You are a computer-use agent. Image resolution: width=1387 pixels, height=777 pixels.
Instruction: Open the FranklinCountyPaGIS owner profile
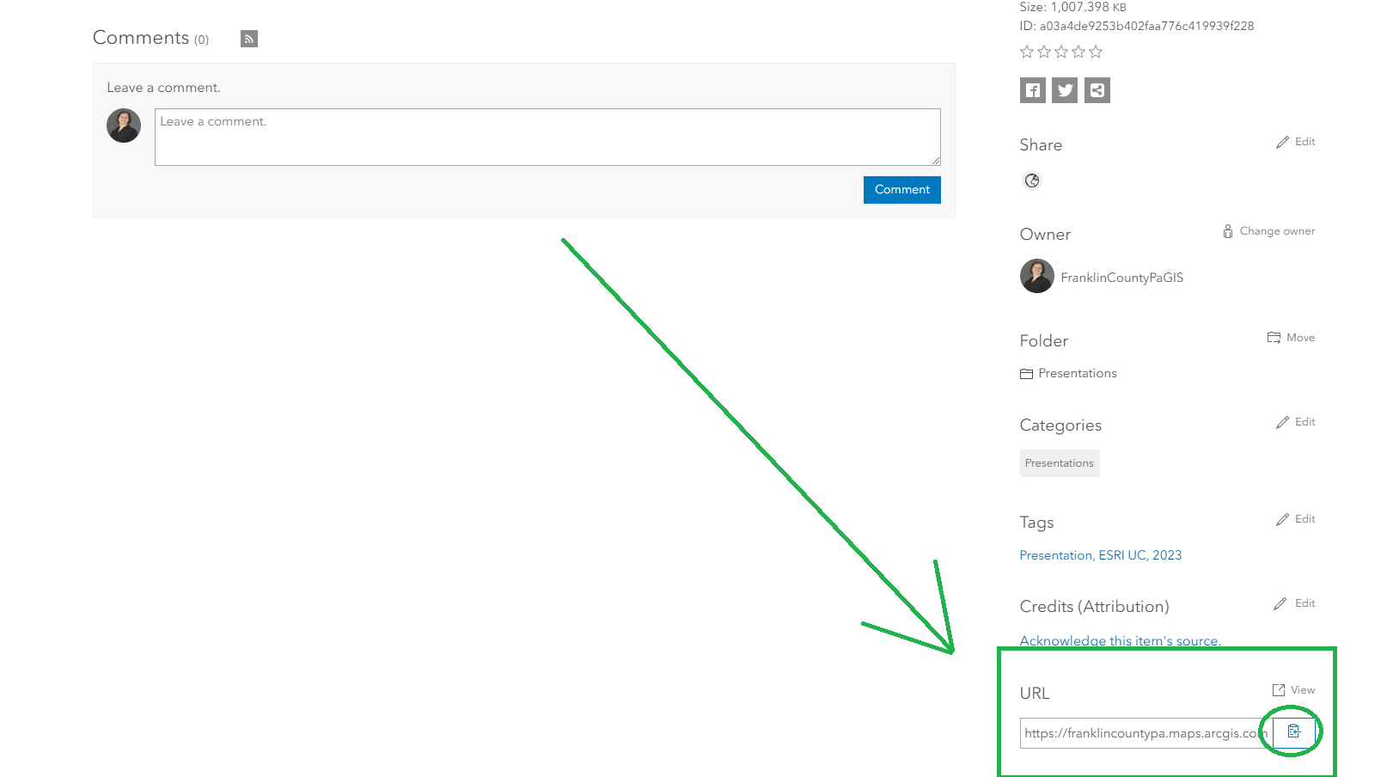1121,277
